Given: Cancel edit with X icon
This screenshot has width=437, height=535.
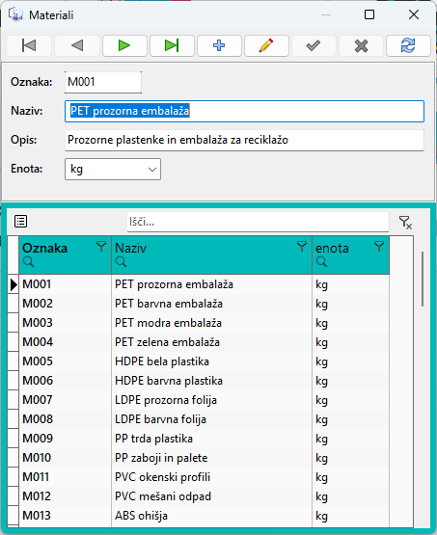Looking at the screenshot, I should 361,45.
